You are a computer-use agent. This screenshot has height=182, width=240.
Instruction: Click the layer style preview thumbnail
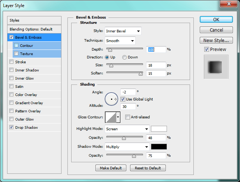215,67
